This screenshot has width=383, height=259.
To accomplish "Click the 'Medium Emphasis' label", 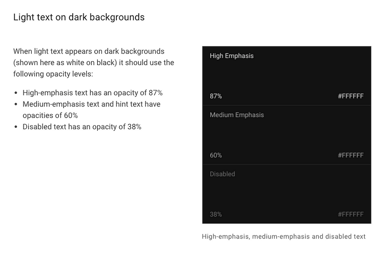I will coord(237,115).
